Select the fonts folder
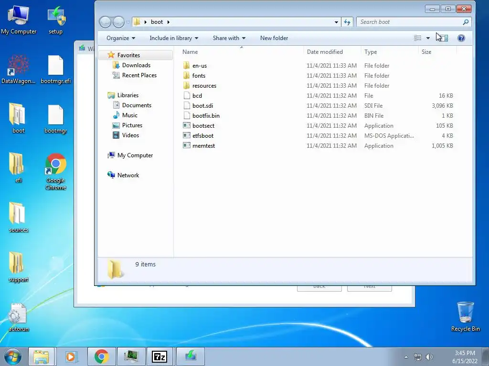The height and width of the screenshot is (366, 489). (199, 76)
